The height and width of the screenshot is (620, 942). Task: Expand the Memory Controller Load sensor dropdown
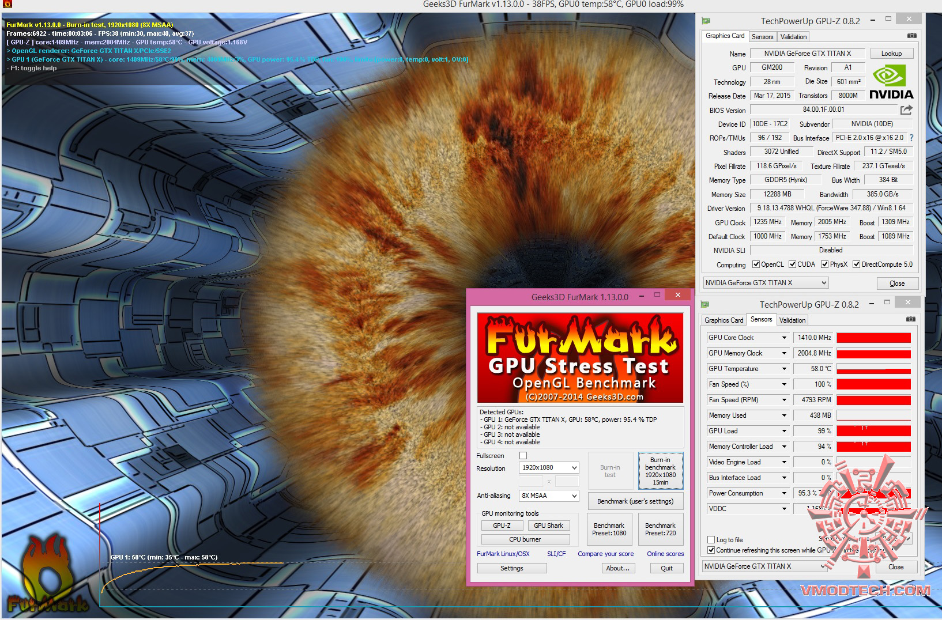pos(784,447)
